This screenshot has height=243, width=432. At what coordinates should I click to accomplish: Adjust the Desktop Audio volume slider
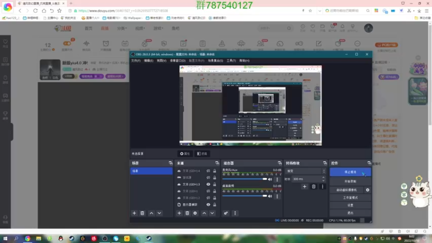[245, 196]
